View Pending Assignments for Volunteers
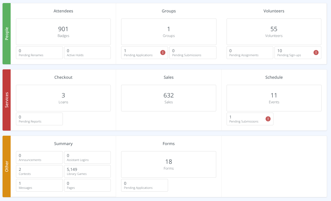This screenshot has height=201, width=331. (250, 52)
